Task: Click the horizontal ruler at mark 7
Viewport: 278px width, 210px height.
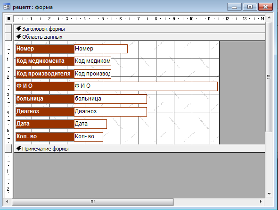Action: point(138,18)
